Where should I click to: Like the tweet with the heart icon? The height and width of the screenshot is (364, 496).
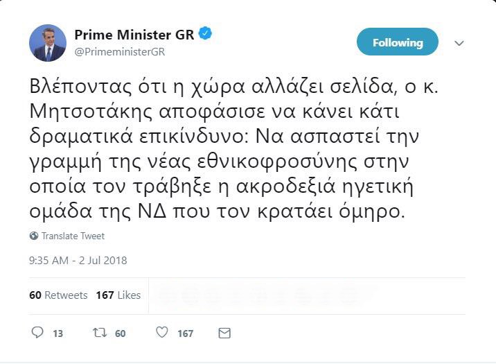coord(161,333)
